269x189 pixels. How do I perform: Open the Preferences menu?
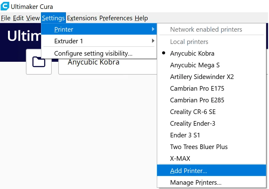pos(116,18)
